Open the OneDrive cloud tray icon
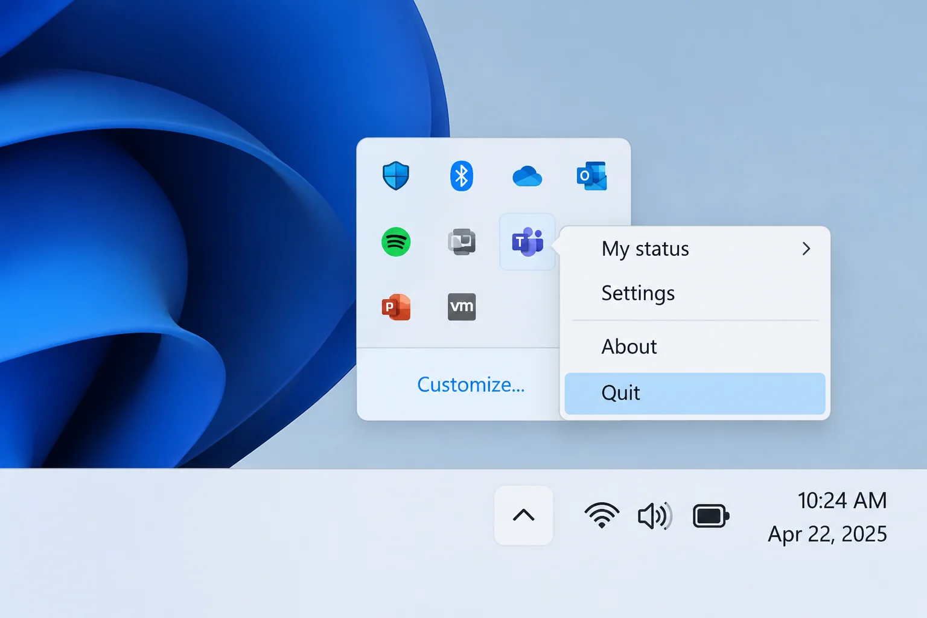The image size is (927, 618). coord(527,176)
